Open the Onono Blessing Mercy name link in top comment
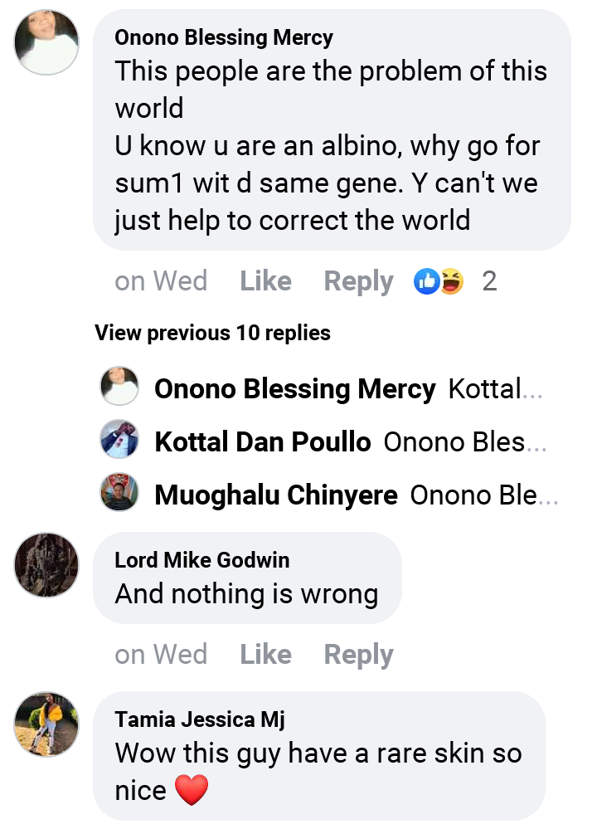This screenshot has width=597, height=824. [224, 37]
